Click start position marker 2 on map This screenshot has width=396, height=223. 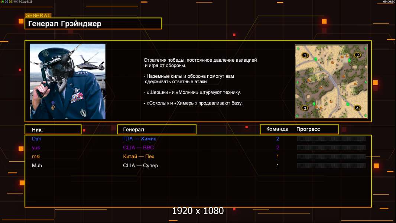click(x=357, y=55)
